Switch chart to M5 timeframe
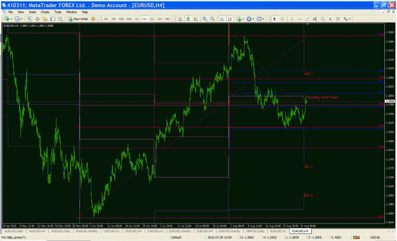Image resolution: width=397 pixels, height=241 pixels. point(114,19)
